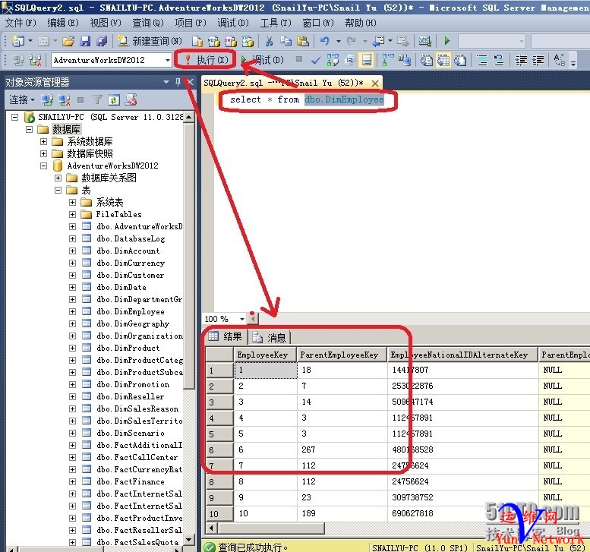The height and width of the screenshot is (552, 590).
Task: Click Object Explorer scroll up arrow
Action: 189,117
